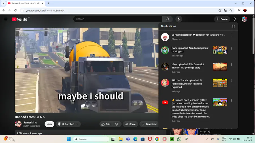Open notification settings gear
Image resolution: width=255 pixels, height=143 pixels.
(233, 26)
